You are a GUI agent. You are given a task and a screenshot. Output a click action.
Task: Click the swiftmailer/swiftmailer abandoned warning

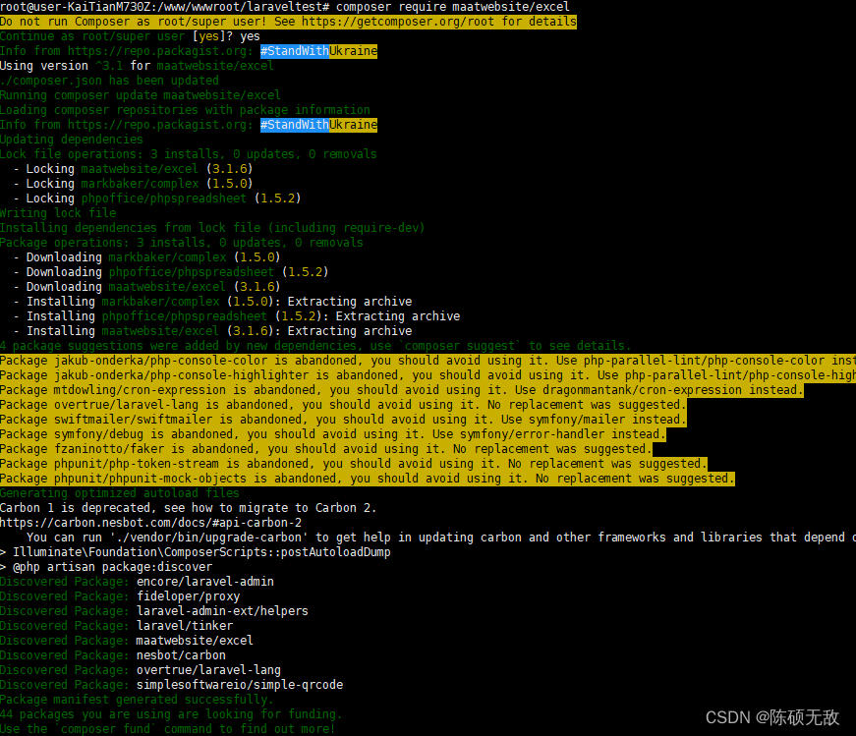pos(343,420)
